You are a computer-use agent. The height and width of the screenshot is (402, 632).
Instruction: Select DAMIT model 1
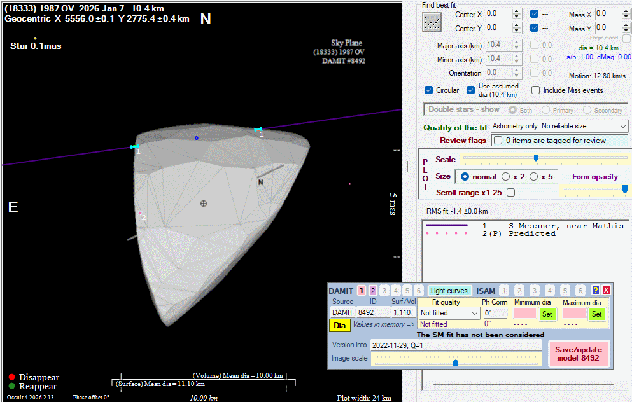pos(362,291)
